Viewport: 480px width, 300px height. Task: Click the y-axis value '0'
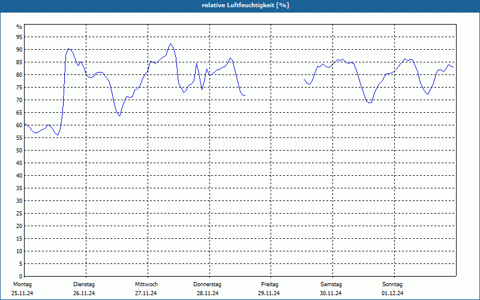(20, 277)
